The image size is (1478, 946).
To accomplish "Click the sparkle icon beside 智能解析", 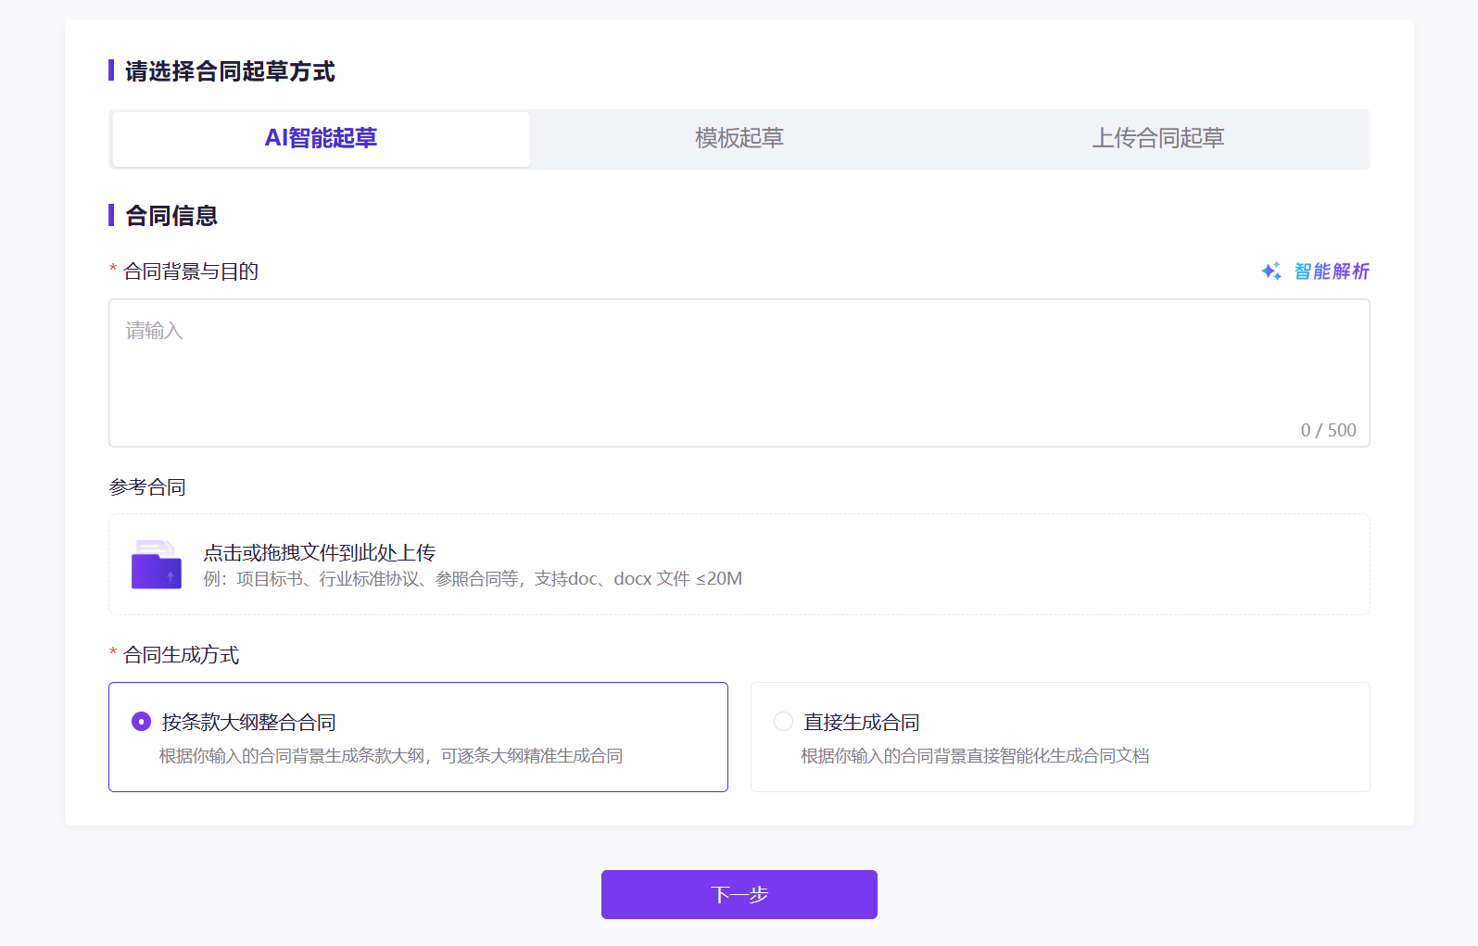I will coord(1271,271).
